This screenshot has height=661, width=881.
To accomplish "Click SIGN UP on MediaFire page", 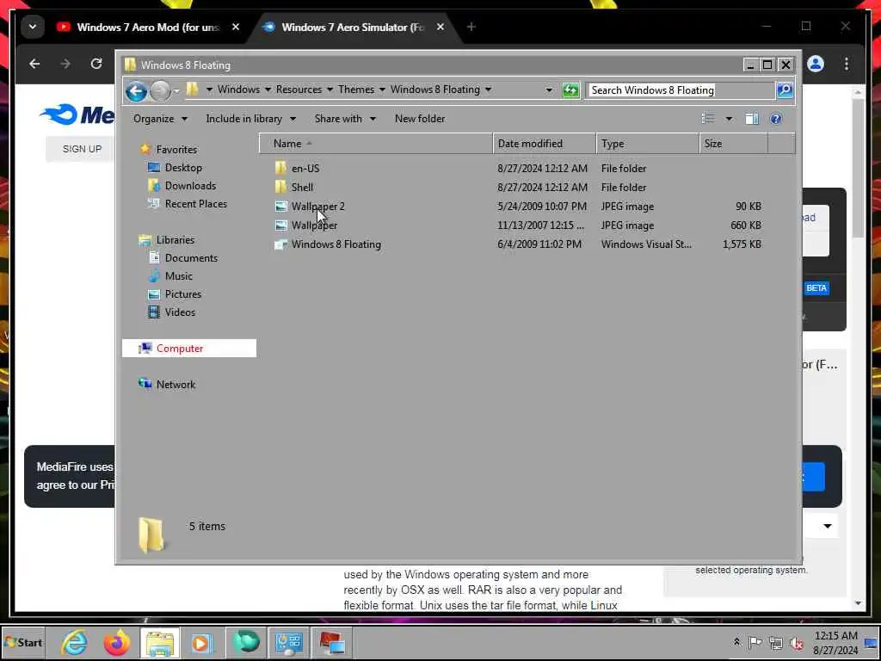I will 82,149.
